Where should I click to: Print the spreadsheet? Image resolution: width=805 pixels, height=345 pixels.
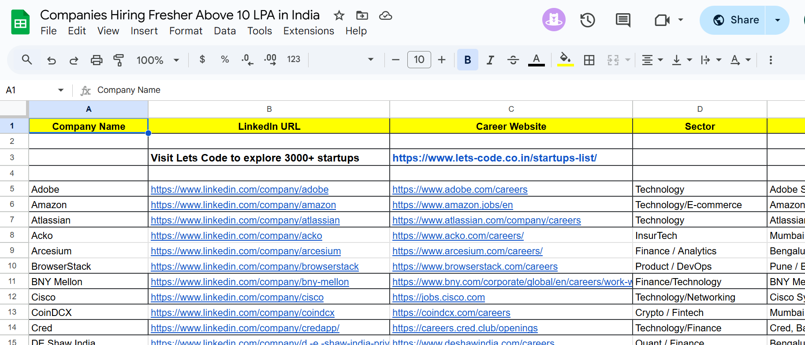[x=97, y=60]
